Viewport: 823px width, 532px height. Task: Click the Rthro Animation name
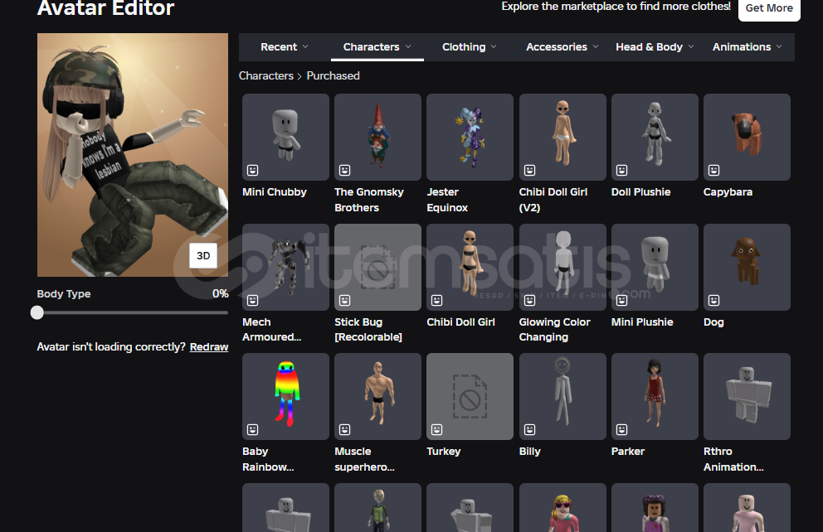pos(733,459)
